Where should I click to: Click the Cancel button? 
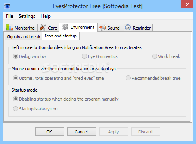[x=81, y=131]
